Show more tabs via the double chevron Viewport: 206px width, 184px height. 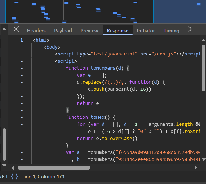(190, 29)
